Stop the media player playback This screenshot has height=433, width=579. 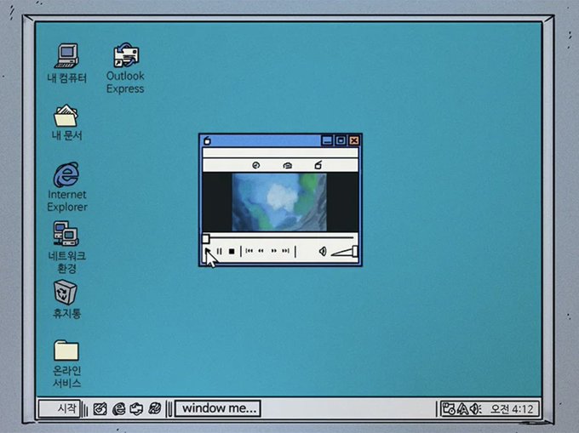(x=232, y=251)
